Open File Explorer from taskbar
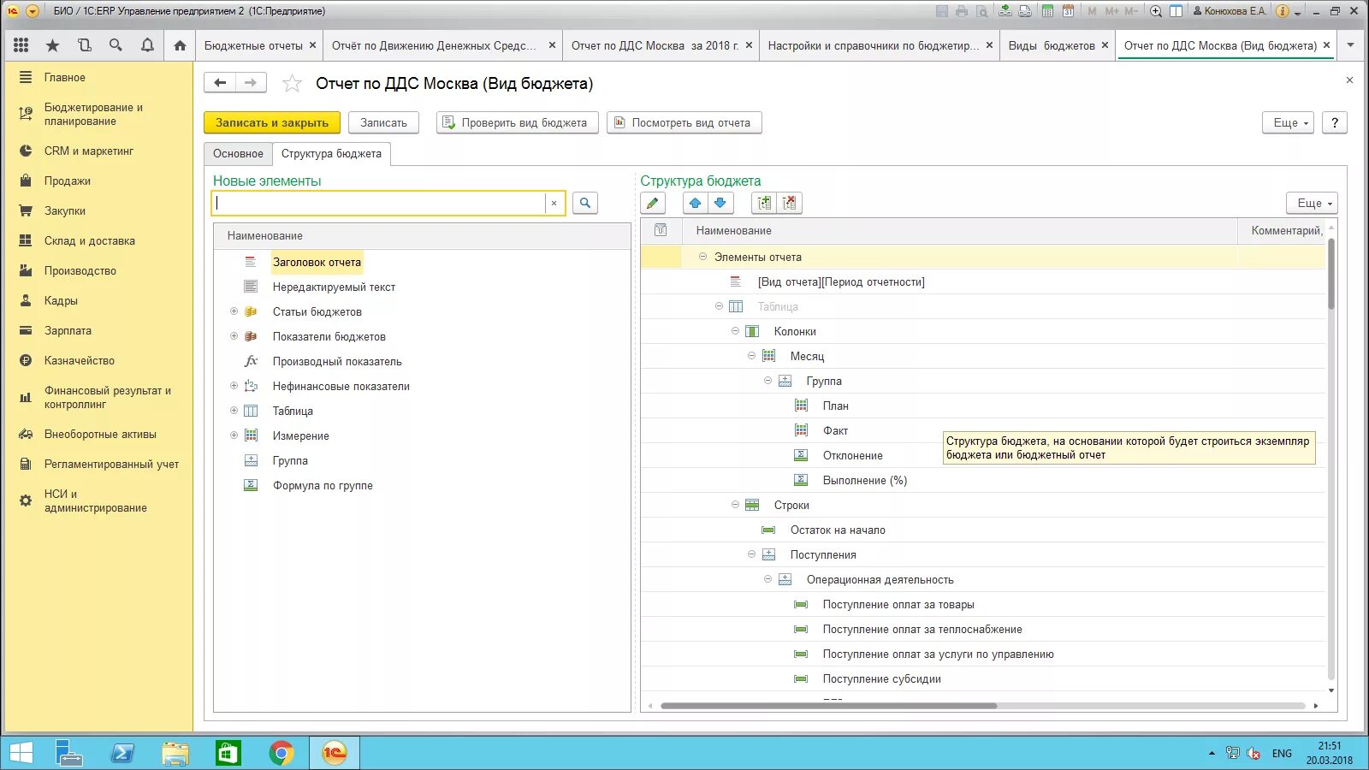This screenshot has width=1369, height=770. click(175, 753)
